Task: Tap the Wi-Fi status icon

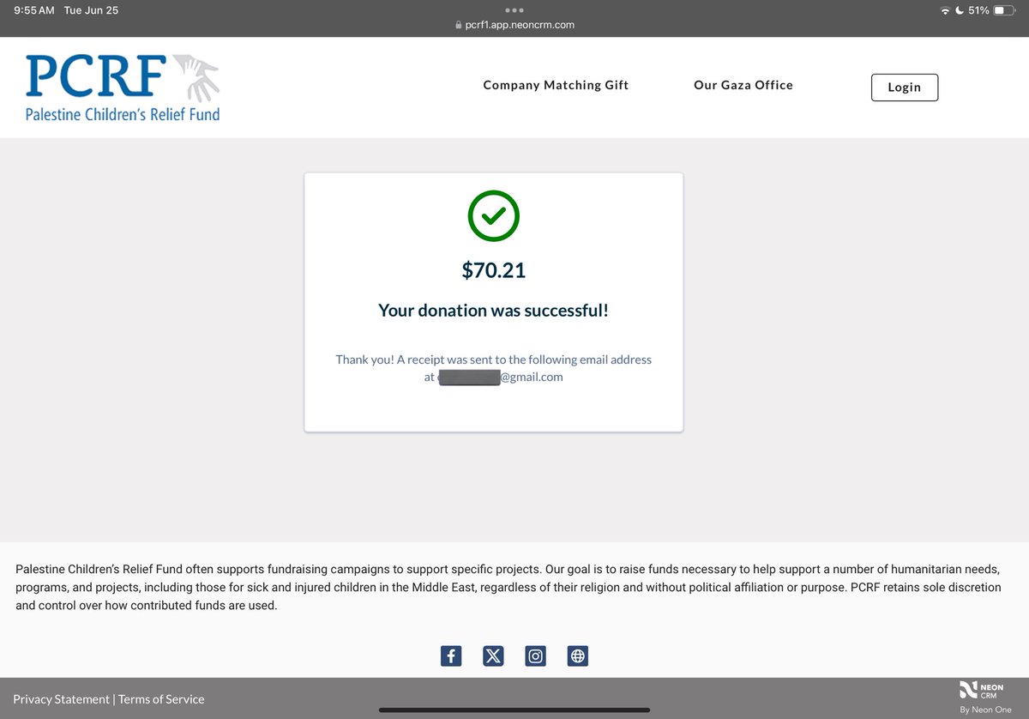Action: [945, 10]
